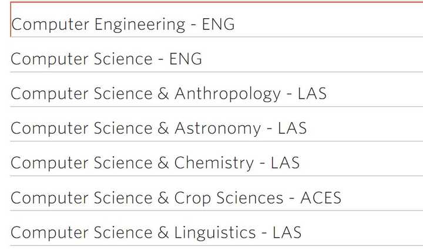Select the Computer Engineering major entry
The height and width of the screenshot is (250, 423).
point(217,19)
